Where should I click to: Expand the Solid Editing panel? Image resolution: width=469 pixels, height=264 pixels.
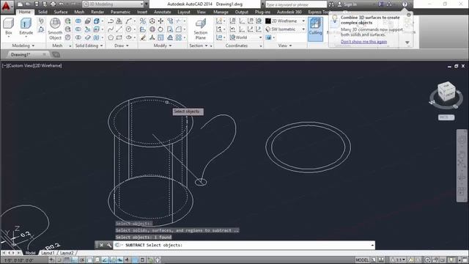pos(89,45)
